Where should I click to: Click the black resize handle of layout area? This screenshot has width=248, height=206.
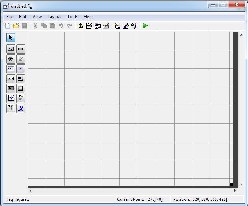coord(231,184)
